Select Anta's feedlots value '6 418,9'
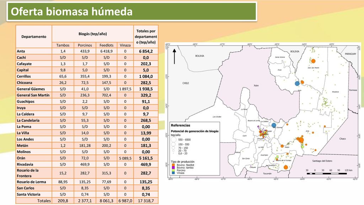The width and height of the screenshot is (364, 205). [x=107, y=51]
